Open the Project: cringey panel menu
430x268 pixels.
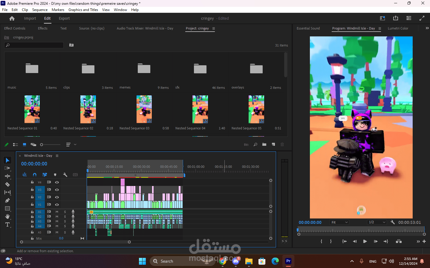[x=214, y=29]
